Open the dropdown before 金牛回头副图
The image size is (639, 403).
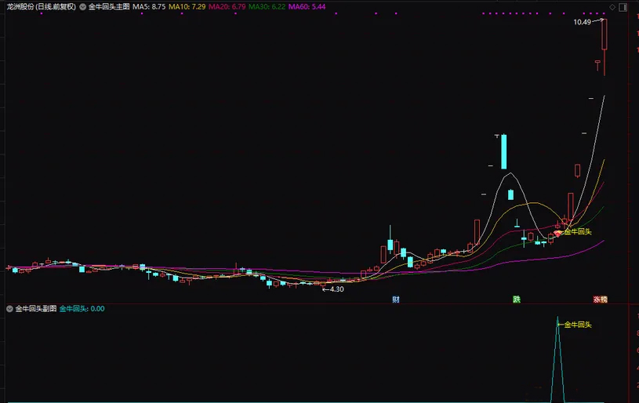(9, 309)
